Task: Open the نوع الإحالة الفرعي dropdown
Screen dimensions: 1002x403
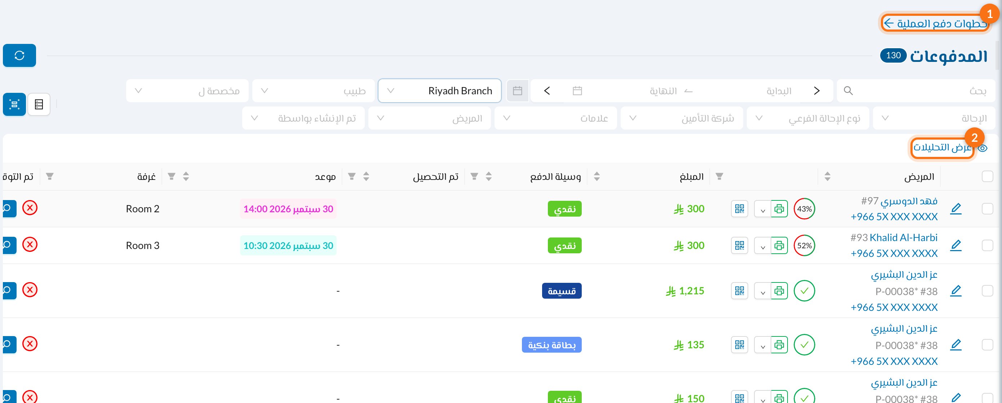Action: pos(808,118)
